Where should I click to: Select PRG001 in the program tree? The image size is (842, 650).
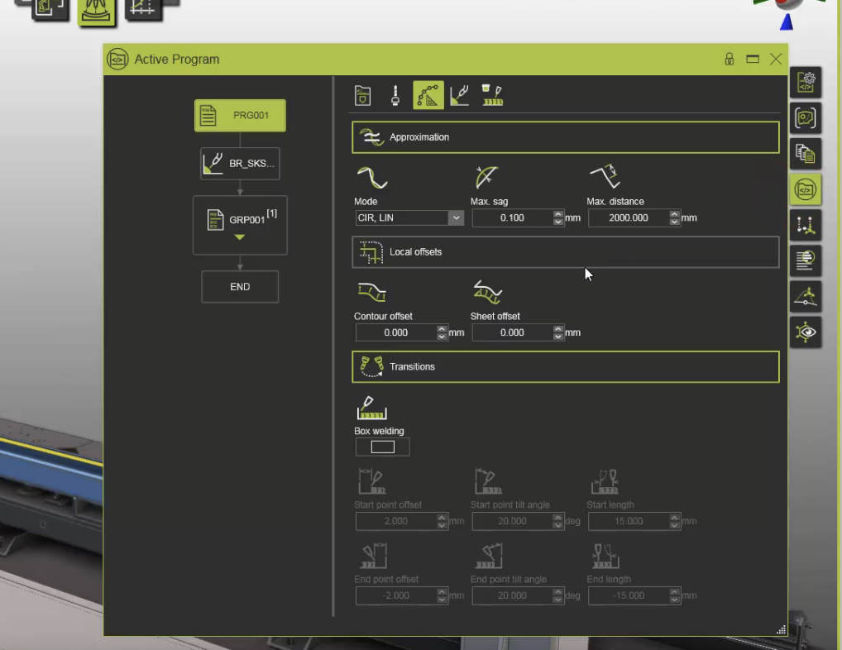click(240, 116)
